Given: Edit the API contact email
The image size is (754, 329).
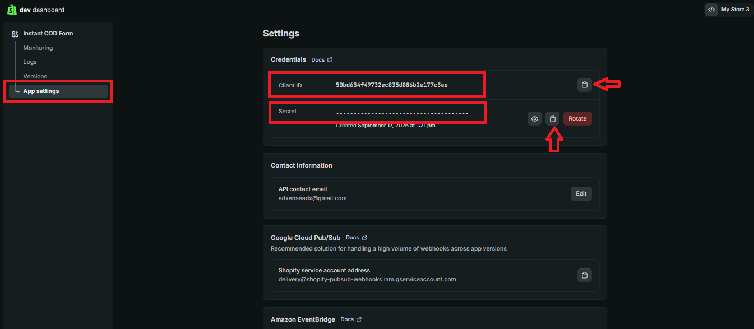Looking at the screenshot, I should [581, 193].
